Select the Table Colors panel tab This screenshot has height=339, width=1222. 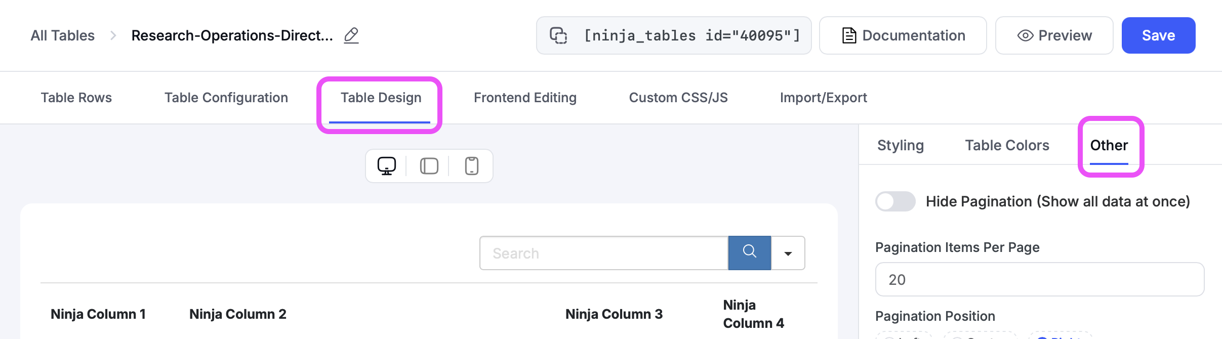click(x=1007, y=146)
